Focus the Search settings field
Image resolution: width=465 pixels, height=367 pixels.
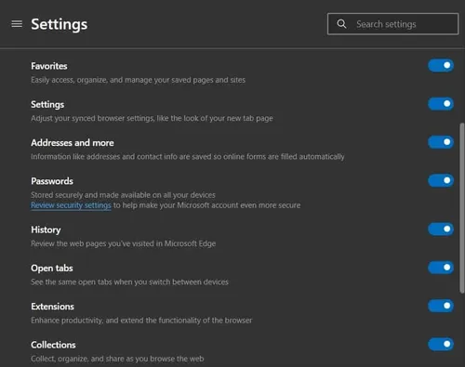pos(392,24)
